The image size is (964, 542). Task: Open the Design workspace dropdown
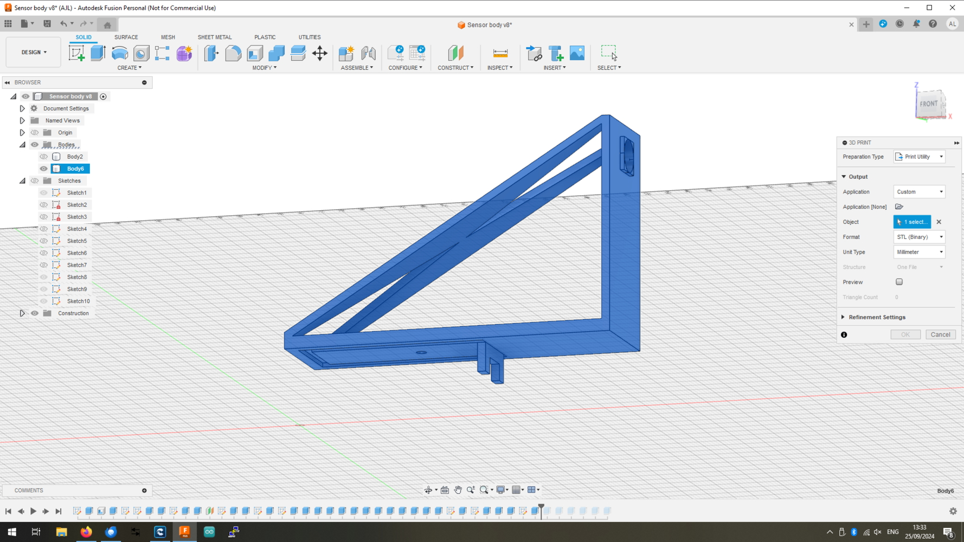click(34, 53)
